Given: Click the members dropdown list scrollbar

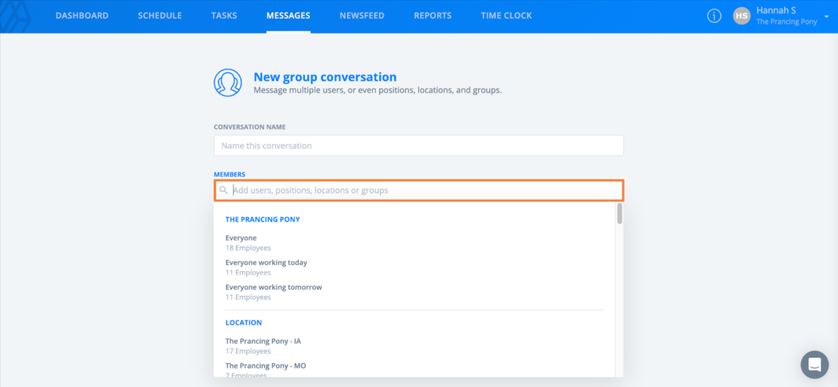Looking at the screenshot, I should pos(619,214).
